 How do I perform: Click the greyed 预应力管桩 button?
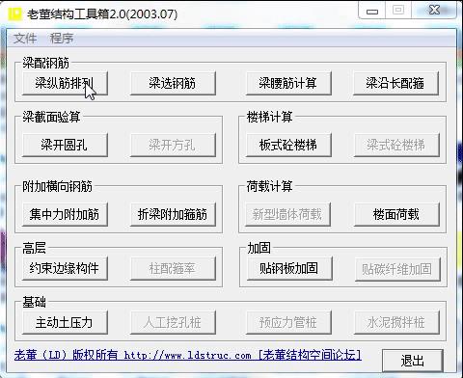point(288,322)
